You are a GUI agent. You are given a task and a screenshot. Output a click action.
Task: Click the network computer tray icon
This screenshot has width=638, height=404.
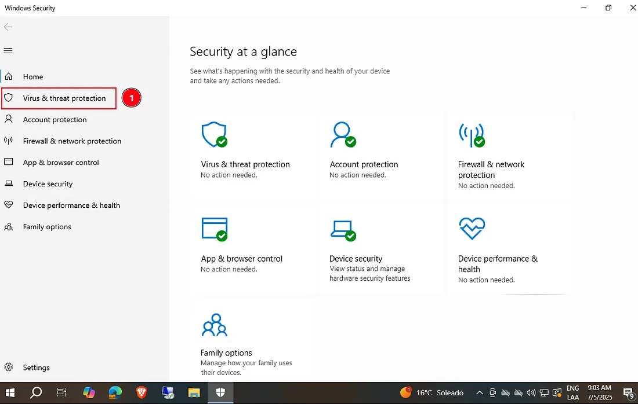pyautogui.click(x=543, y=392)
